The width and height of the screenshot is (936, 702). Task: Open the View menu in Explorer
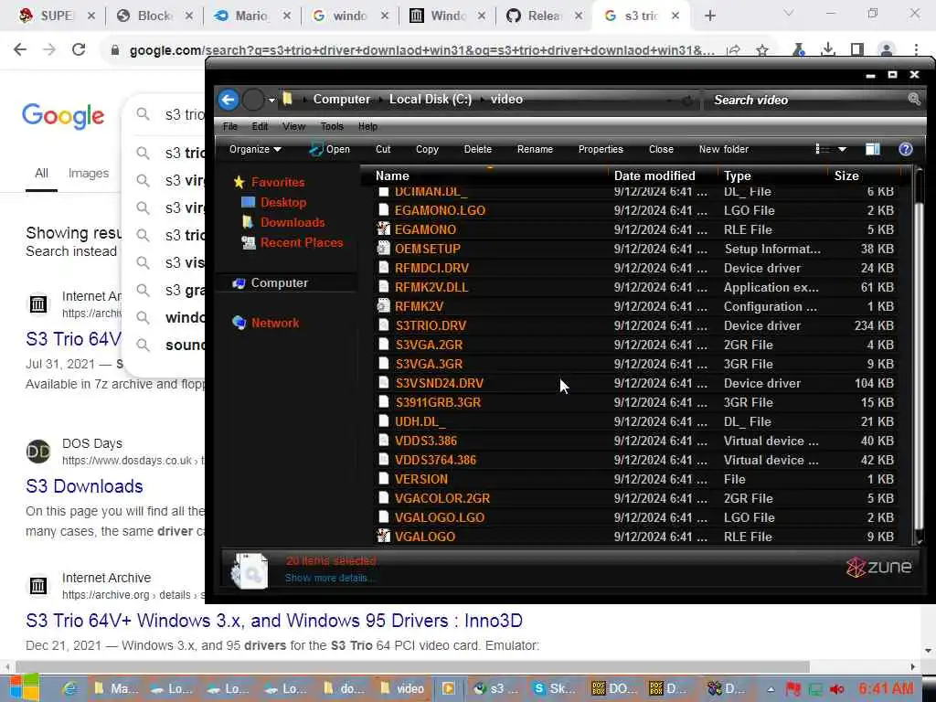[293, 126]
